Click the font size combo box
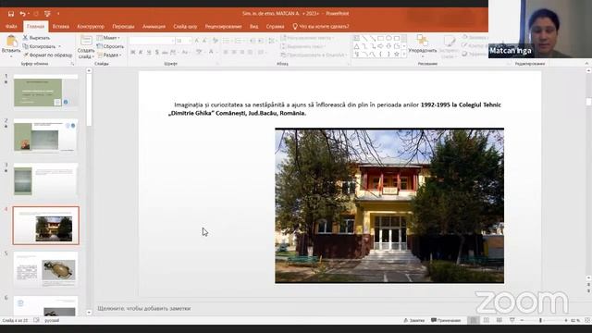Viewport: 592px width, 333px height. click(x=183, y=41)
